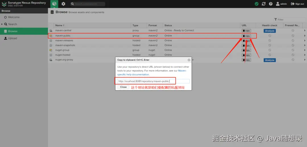Open maven-central row chevron
The width and height of the screenshot is (307, 147).
[305, 30]
